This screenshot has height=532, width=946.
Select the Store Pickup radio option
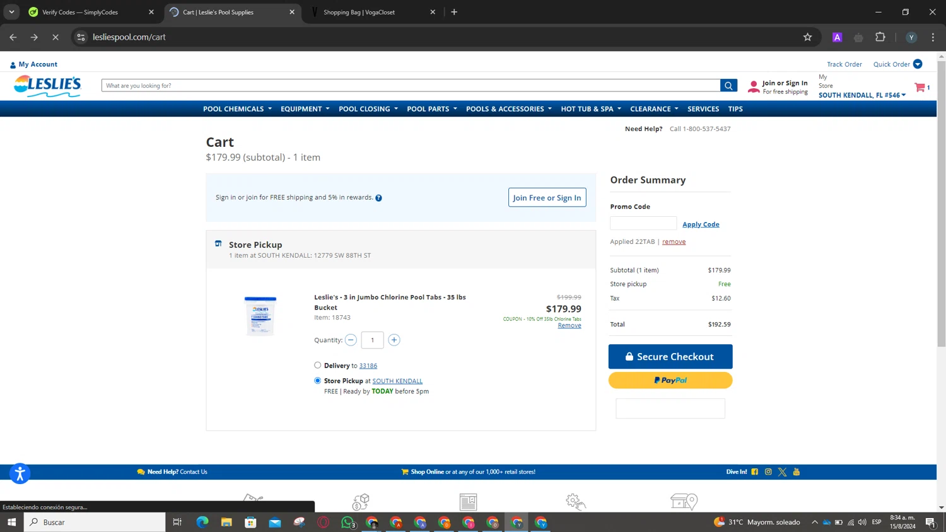(318, 381)
